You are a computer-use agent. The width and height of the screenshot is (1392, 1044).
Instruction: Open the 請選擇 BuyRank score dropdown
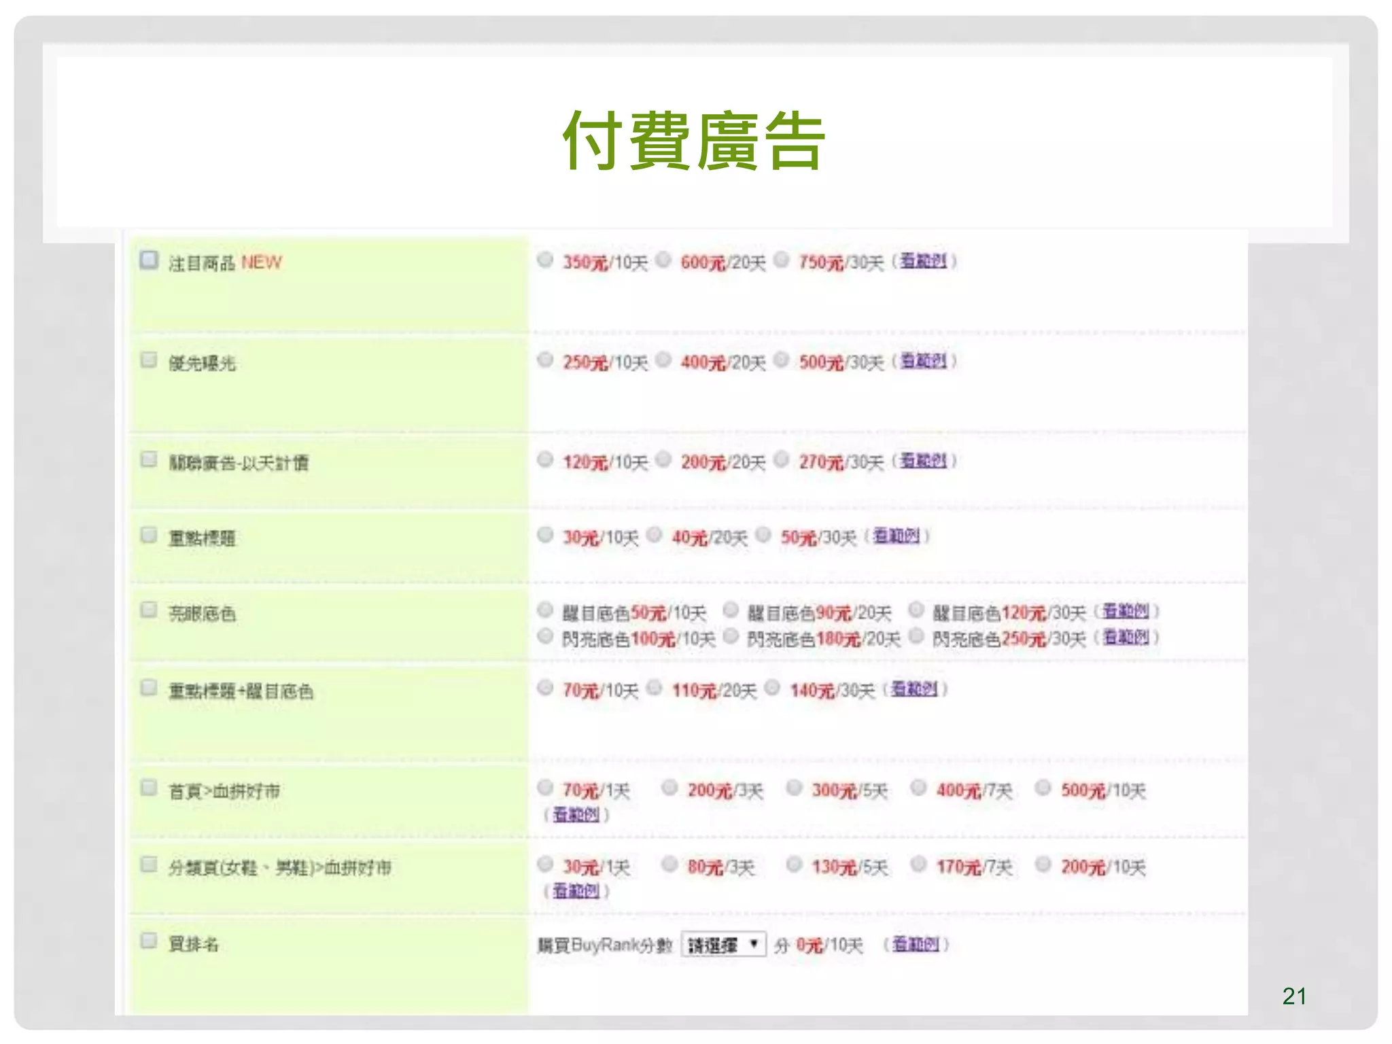click(723, 944)
